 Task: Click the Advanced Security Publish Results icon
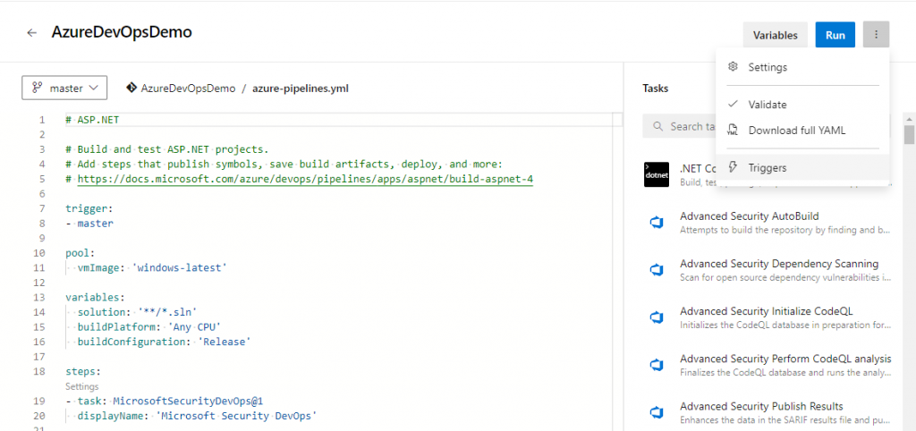657,412
